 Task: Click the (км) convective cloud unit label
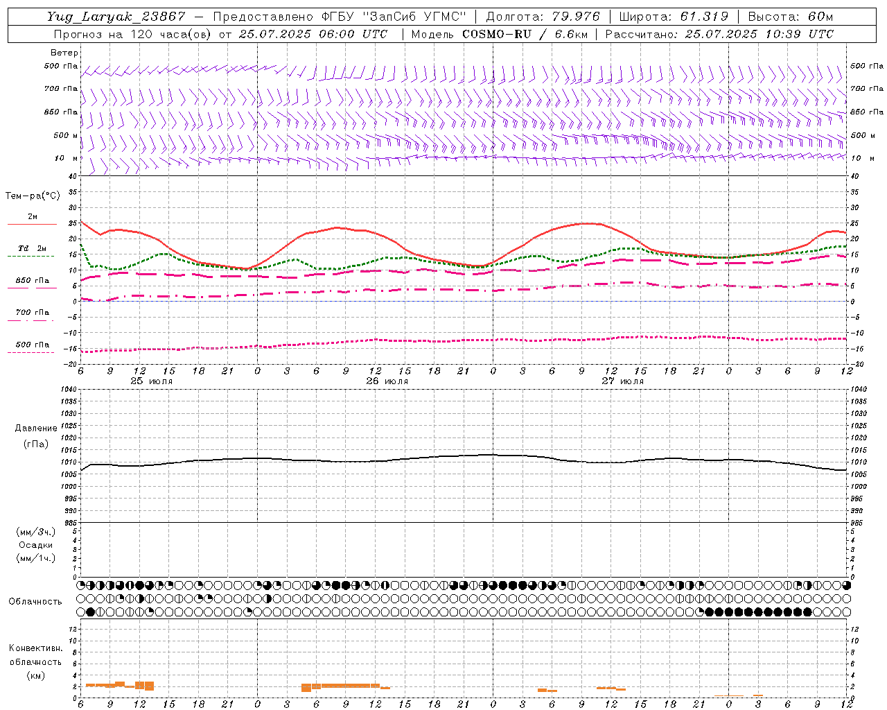point(36,675)
